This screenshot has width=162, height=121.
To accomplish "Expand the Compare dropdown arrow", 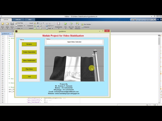I will 24,26.
